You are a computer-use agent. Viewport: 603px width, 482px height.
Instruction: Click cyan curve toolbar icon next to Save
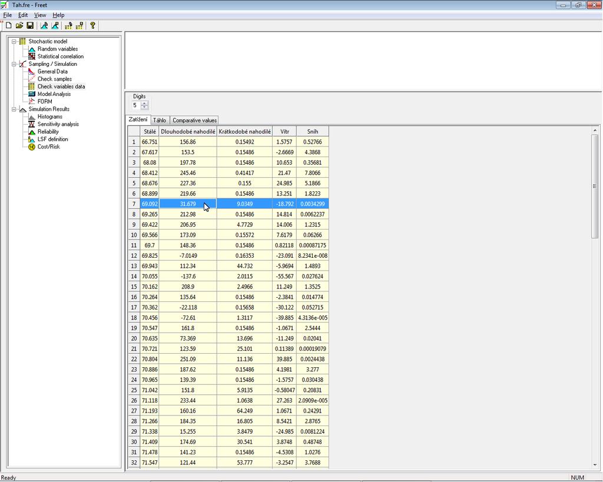(x=44, y=26)
